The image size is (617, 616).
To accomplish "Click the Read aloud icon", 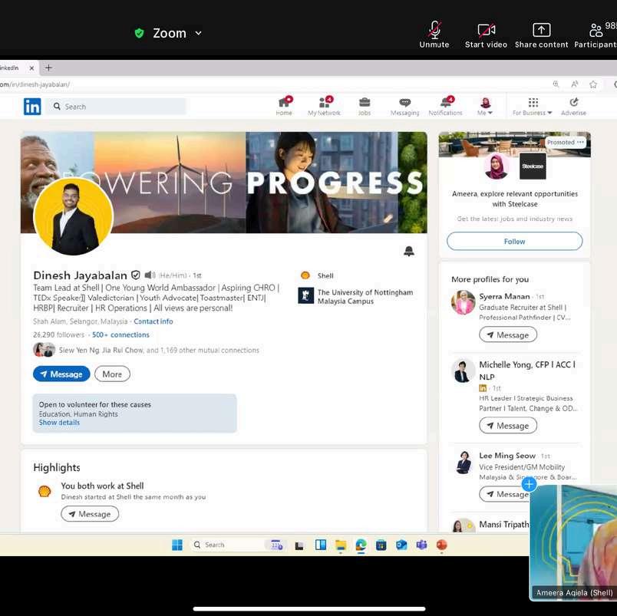I will click(x=575, y=84).
